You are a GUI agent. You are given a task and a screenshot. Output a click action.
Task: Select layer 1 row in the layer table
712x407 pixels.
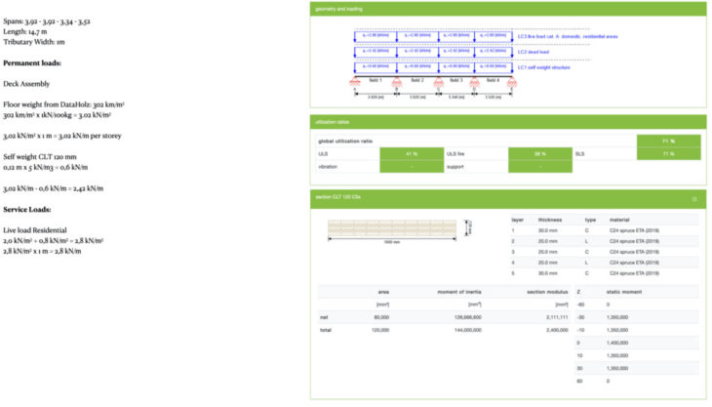pos(605,231)
